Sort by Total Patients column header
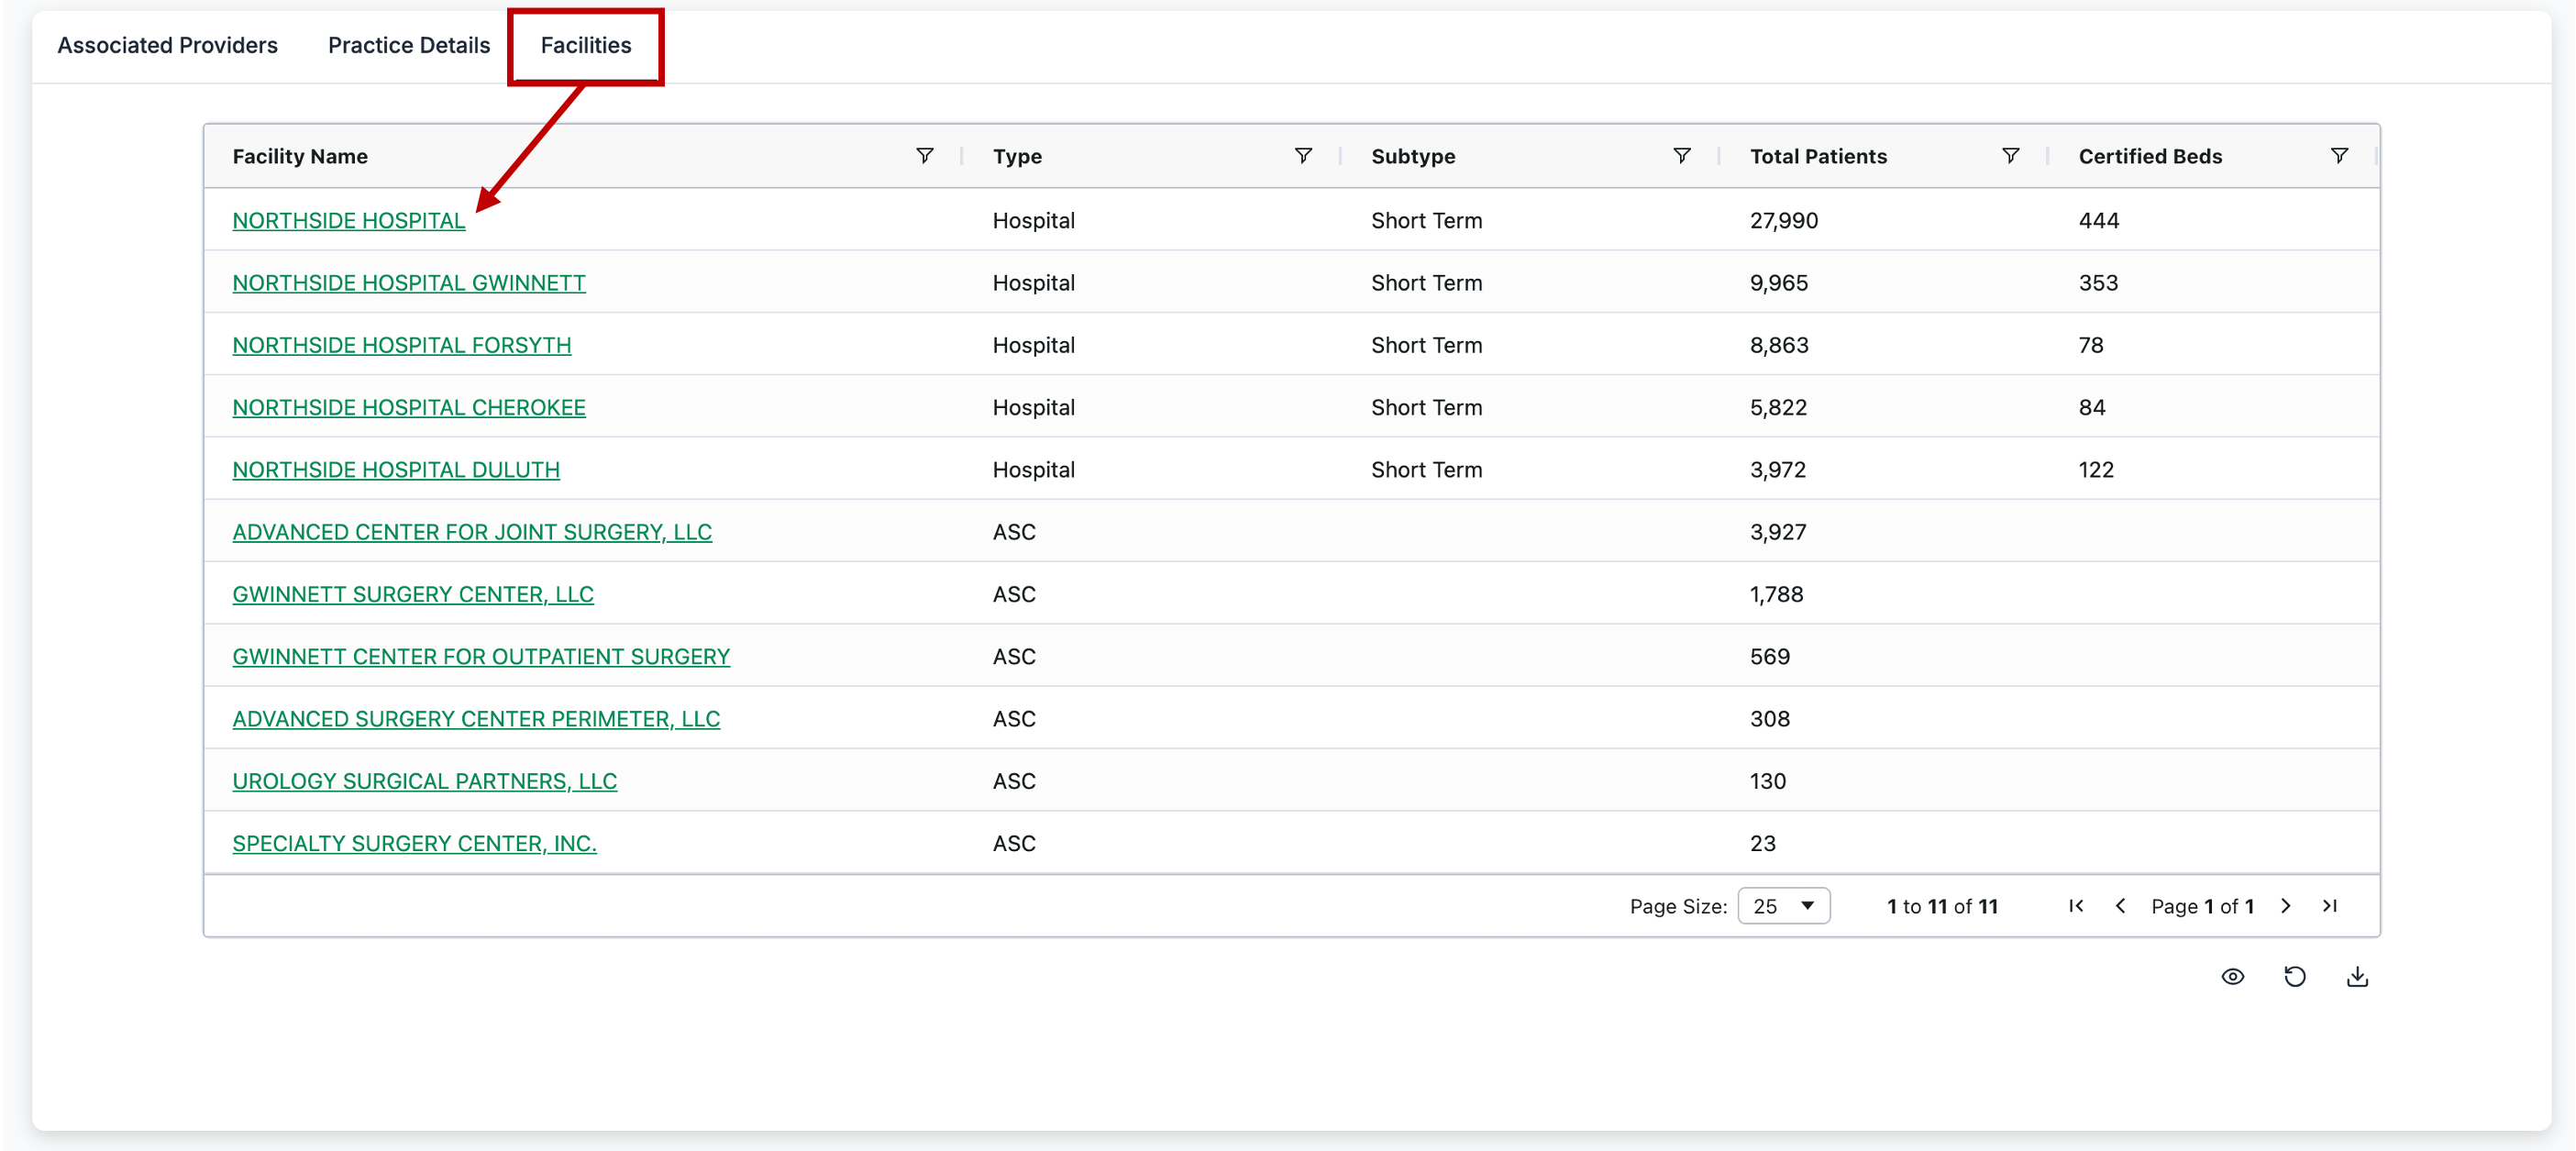 pos(1817,156)
